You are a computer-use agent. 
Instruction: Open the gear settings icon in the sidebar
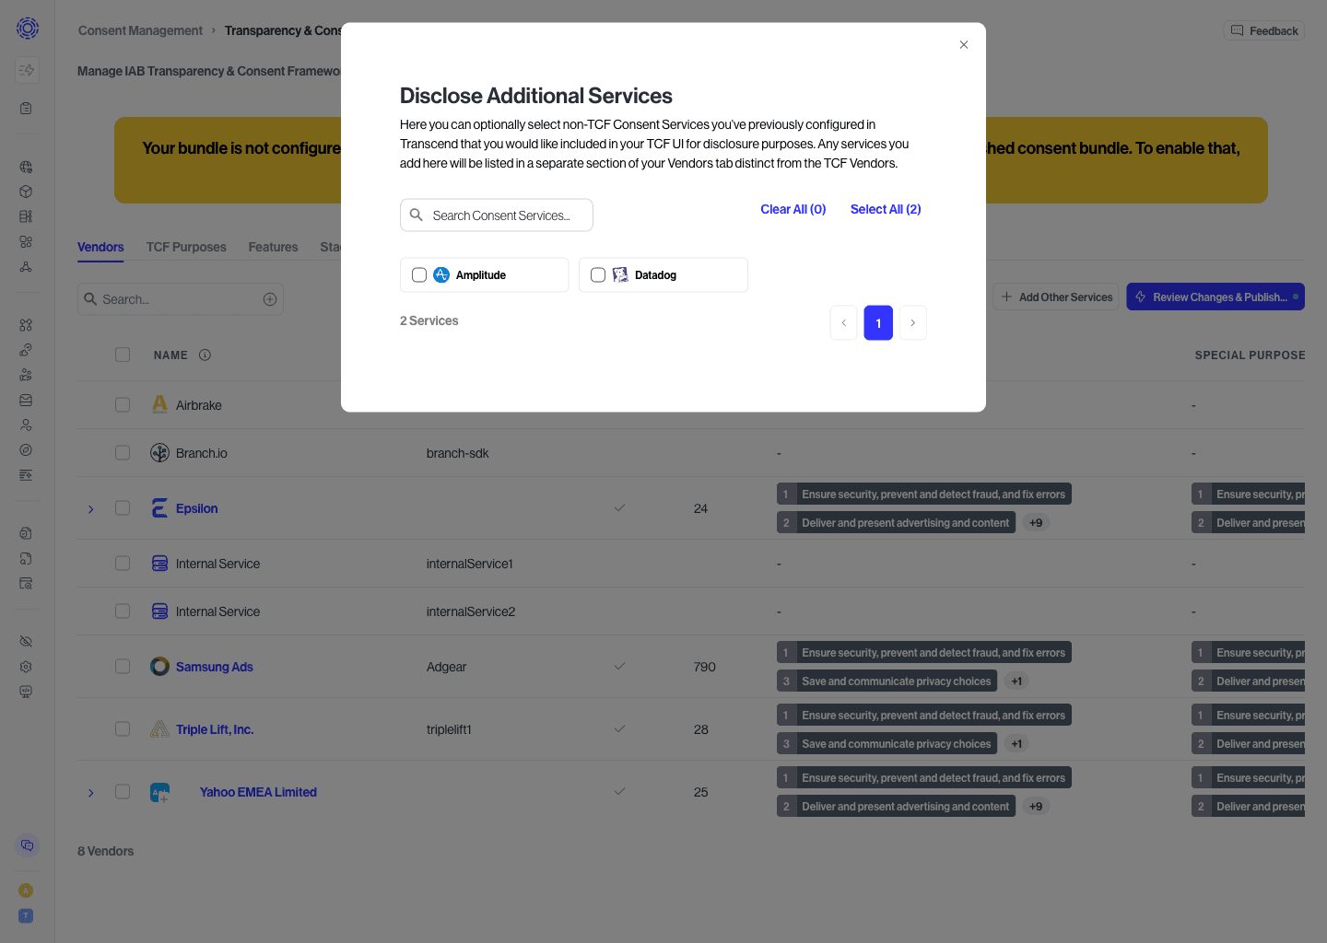point(26,667)
